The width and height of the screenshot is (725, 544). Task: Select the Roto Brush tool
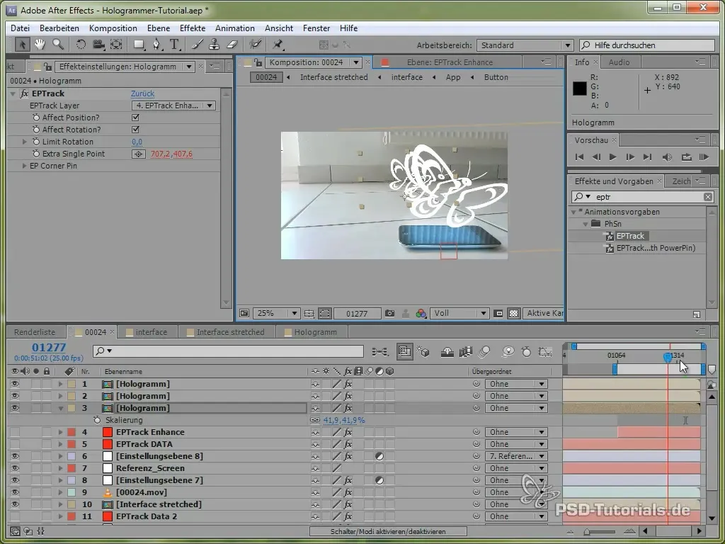coord(255,45)
